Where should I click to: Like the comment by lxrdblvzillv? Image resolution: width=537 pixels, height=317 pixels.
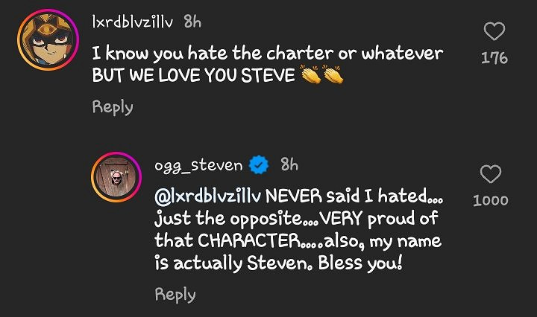point(494,31)
